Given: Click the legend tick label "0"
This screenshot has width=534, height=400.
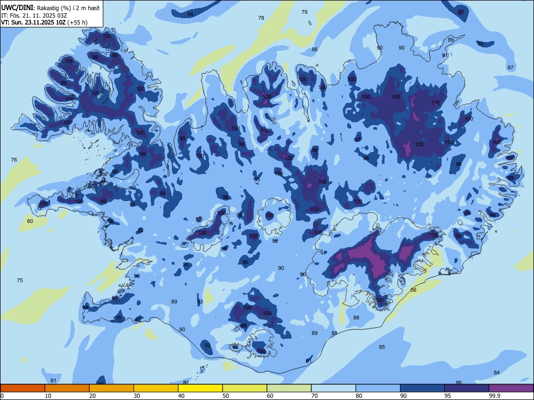Looking at the screenshot, I should click(x=2, y=396).
